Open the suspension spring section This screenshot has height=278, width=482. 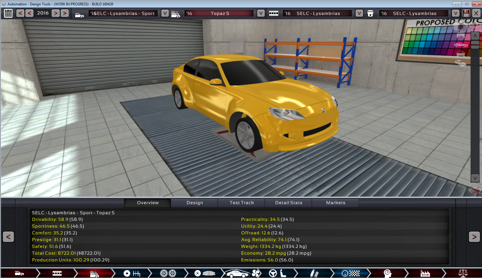click(x=314, y=273)
